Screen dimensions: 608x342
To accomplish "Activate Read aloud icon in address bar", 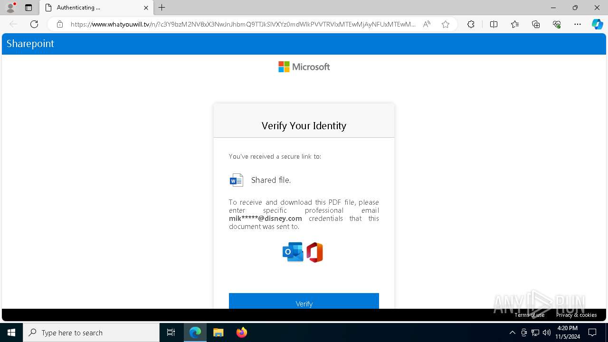I will (x=427, y=24).
